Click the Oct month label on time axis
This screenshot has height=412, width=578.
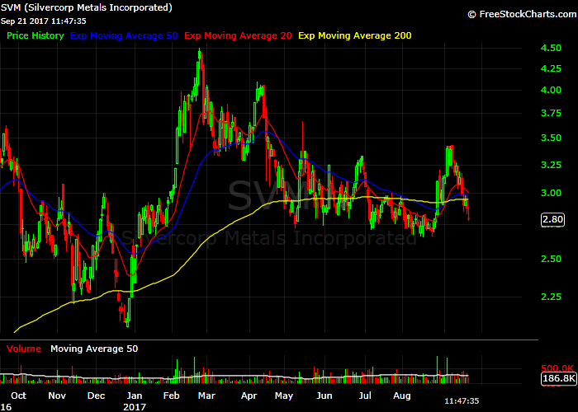pos(18,396)
